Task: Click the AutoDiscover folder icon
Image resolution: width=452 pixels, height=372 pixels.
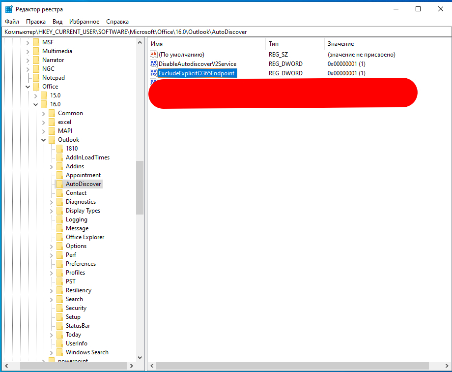Action: click(x=59, y=184)
